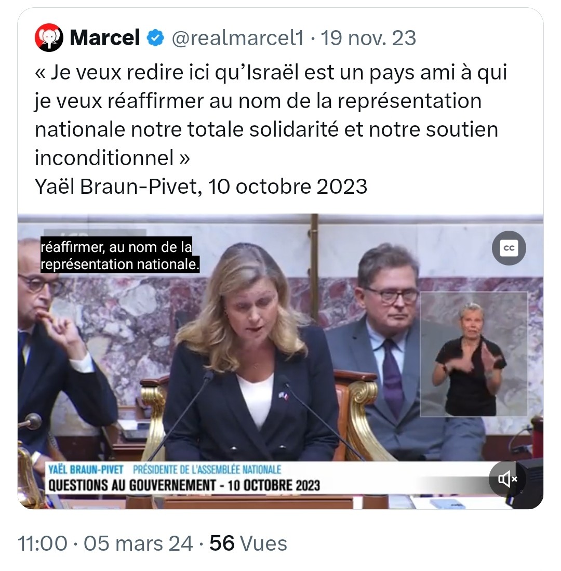The image size is (561, 571).
Task: Unmute the video with speaker icon
Action: tap(507, 479)
